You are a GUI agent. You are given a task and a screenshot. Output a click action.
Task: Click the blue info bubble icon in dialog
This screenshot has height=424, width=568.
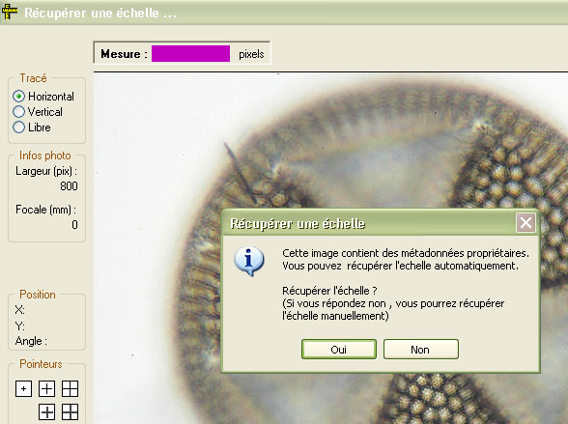click(x=249, y=261)
